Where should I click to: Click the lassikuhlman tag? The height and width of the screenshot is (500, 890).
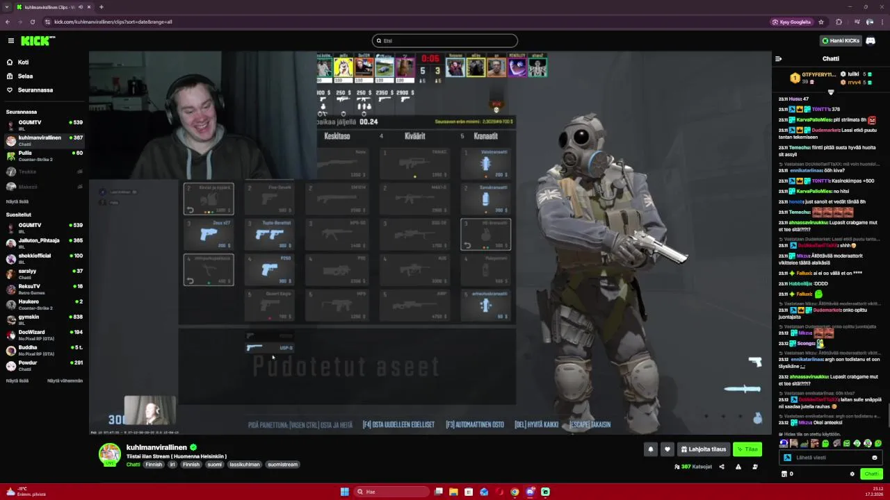click(244, 465)
